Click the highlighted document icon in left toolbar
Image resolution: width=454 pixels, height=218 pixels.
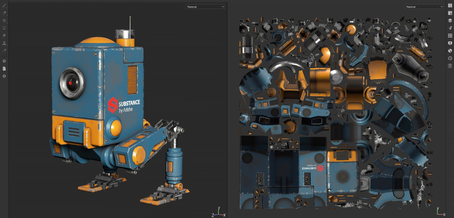coord(5,69)
